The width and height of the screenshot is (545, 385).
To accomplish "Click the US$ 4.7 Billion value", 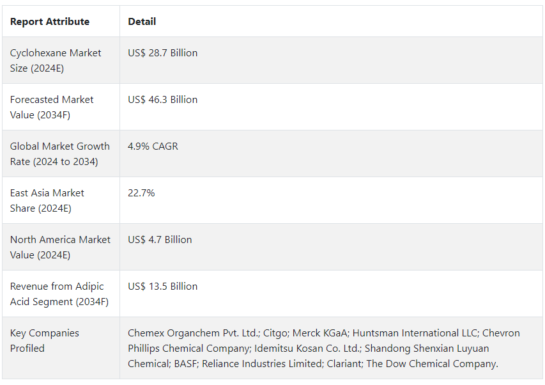I will 160,240.
